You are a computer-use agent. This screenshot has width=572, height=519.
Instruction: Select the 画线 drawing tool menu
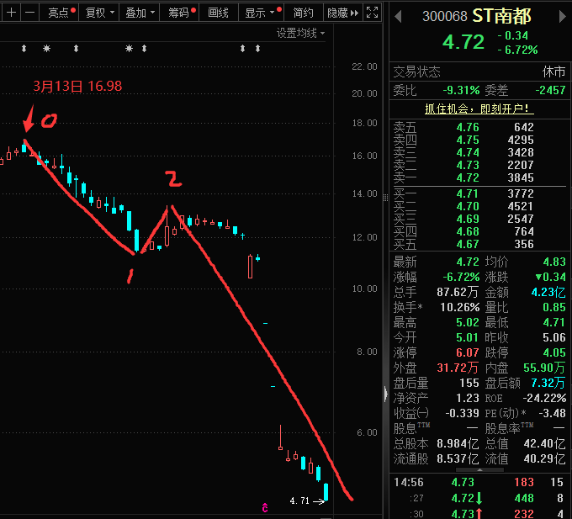[218, 13]
